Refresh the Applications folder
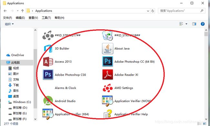This screenshot has width=210, height=126. tap(153, 11)
